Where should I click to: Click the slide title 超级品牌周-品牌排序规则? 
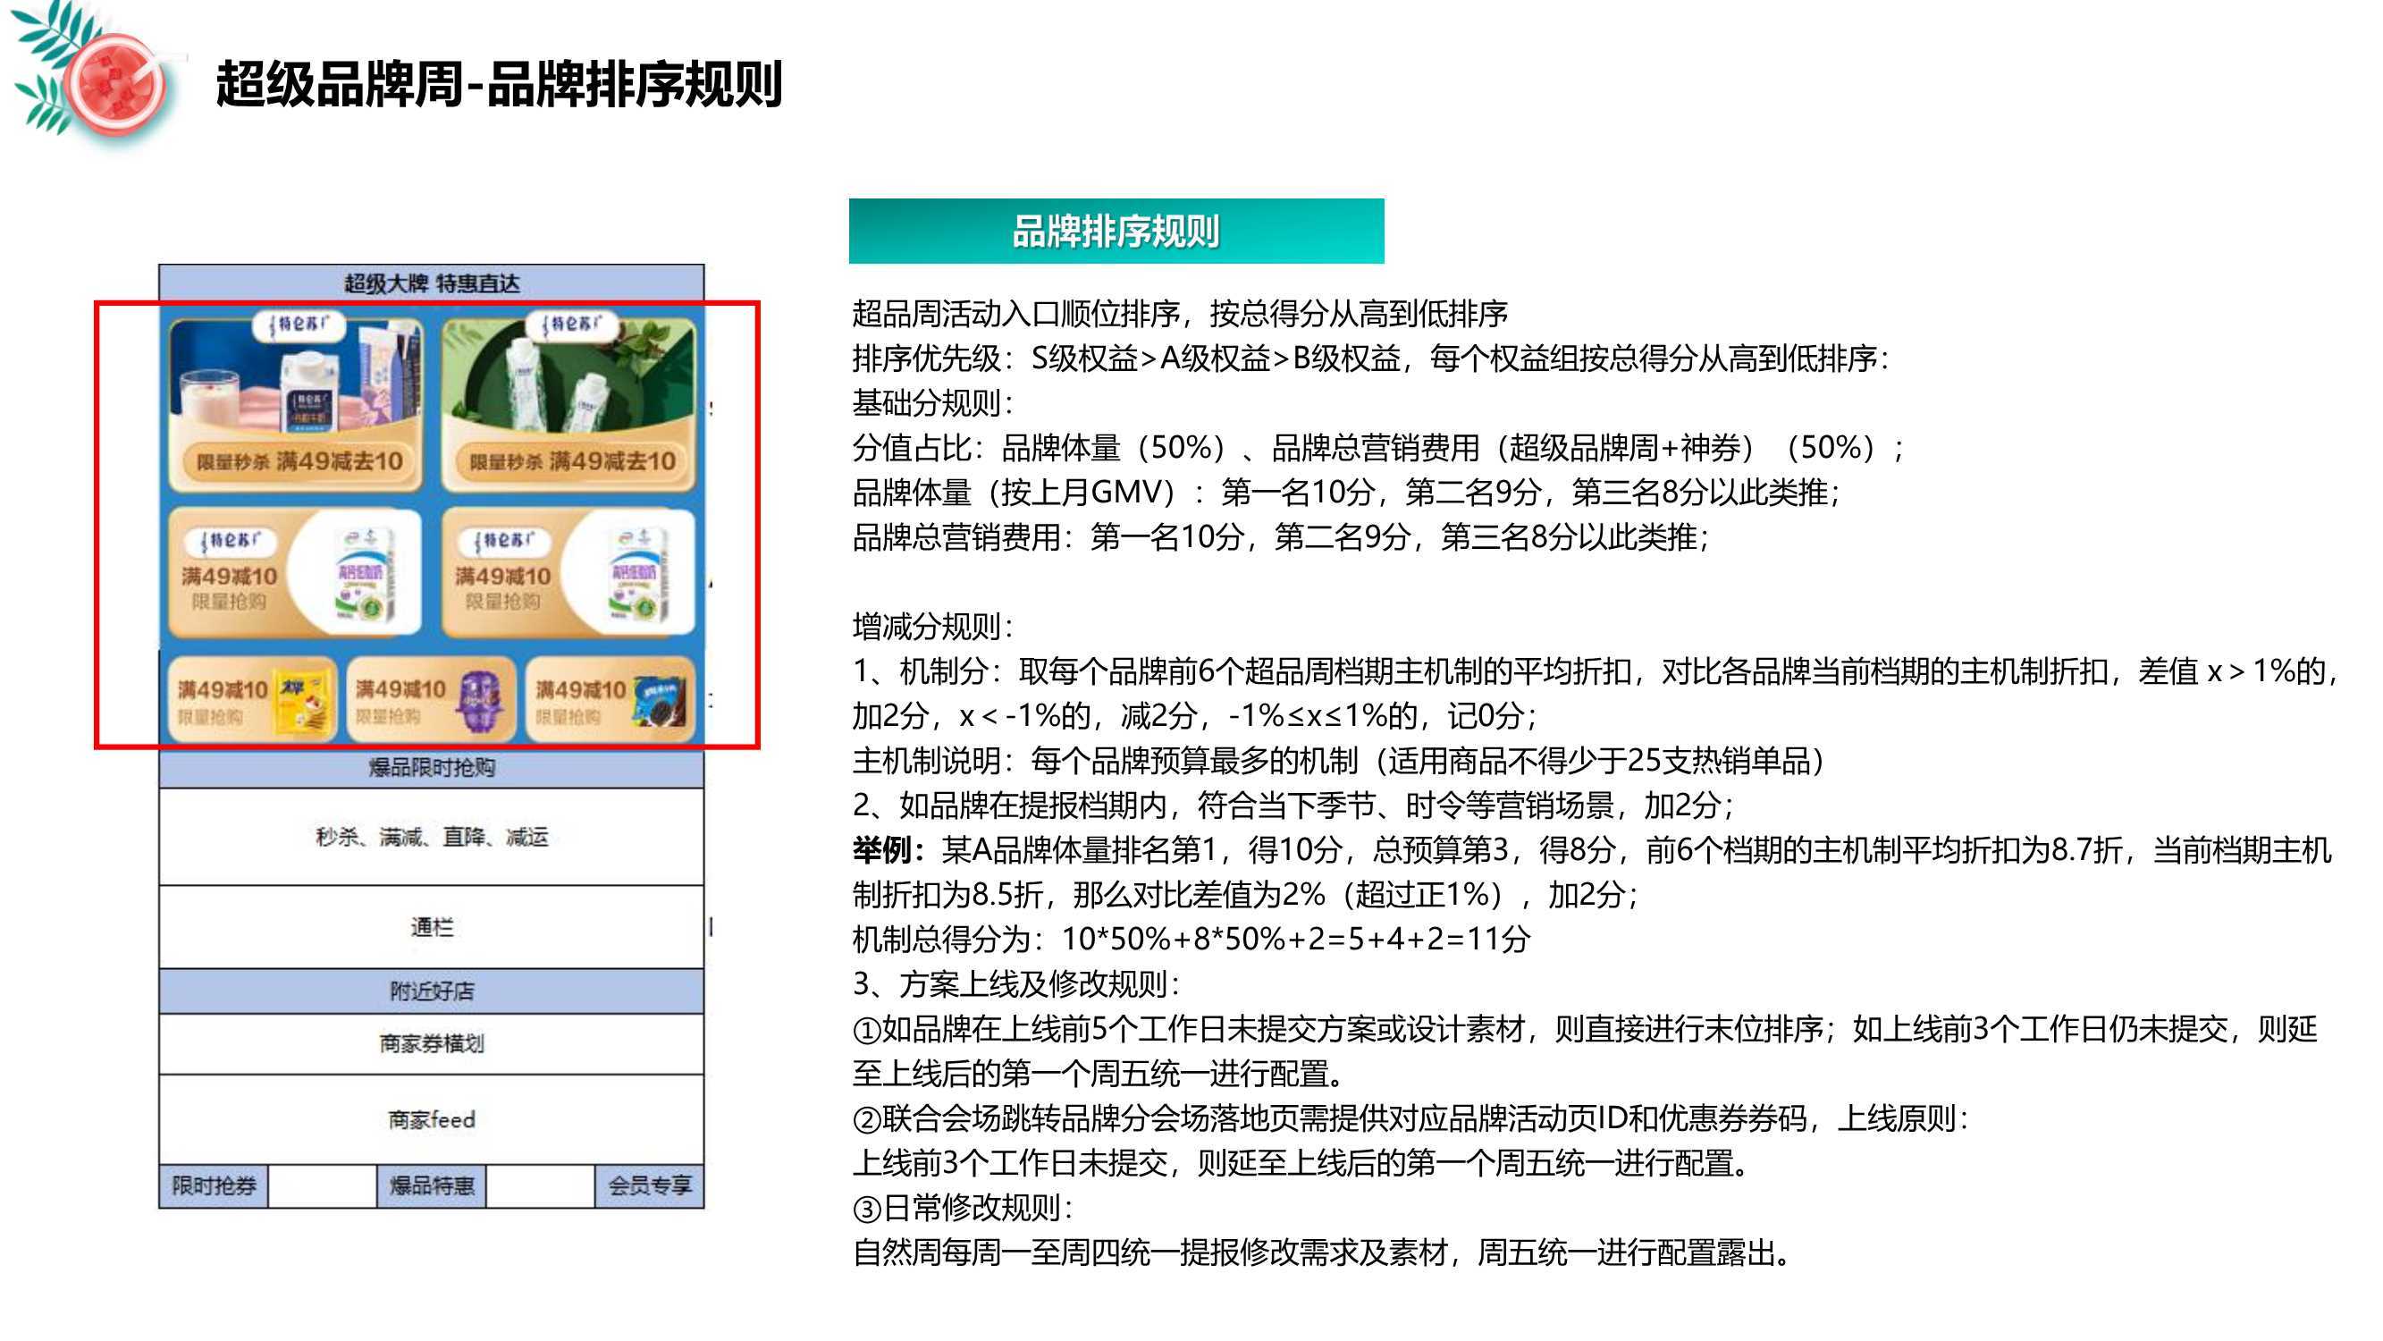(500, 84)
